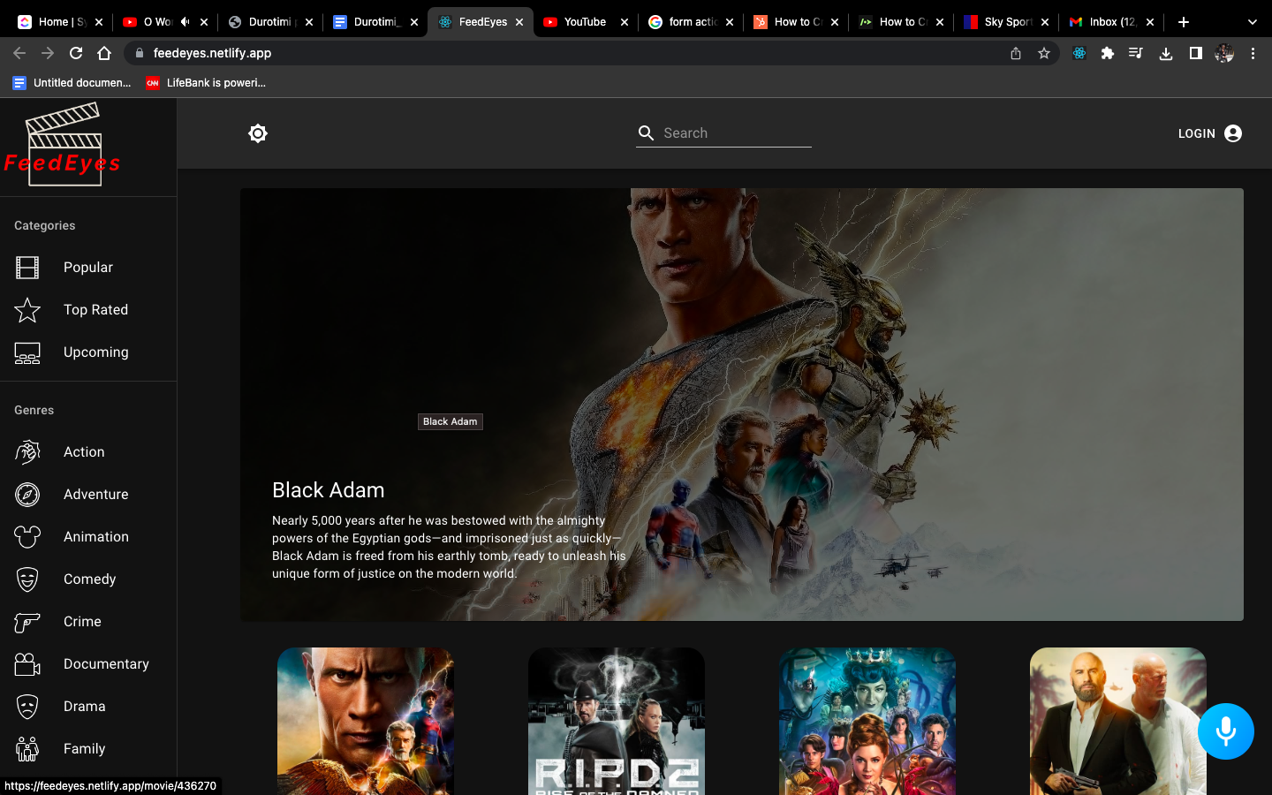The image size is (1272, 795).
Task: Open the LifeBank bookmark
Action: (206, 83)
